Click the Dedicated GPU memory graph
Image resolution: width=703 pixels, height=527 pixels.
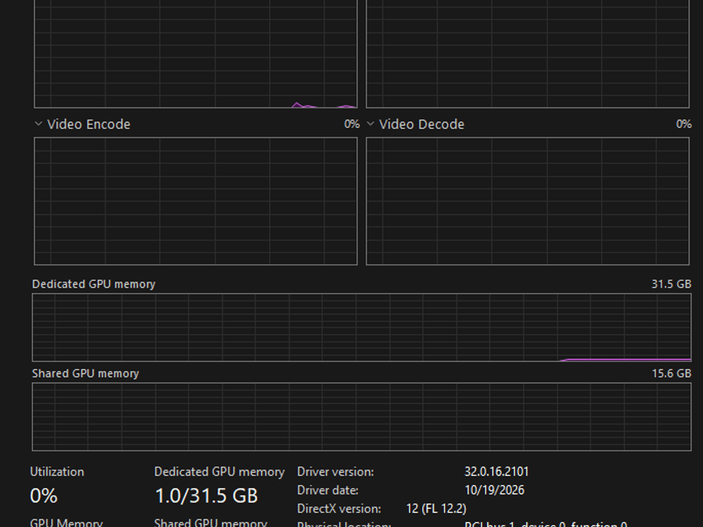point(361,327)
